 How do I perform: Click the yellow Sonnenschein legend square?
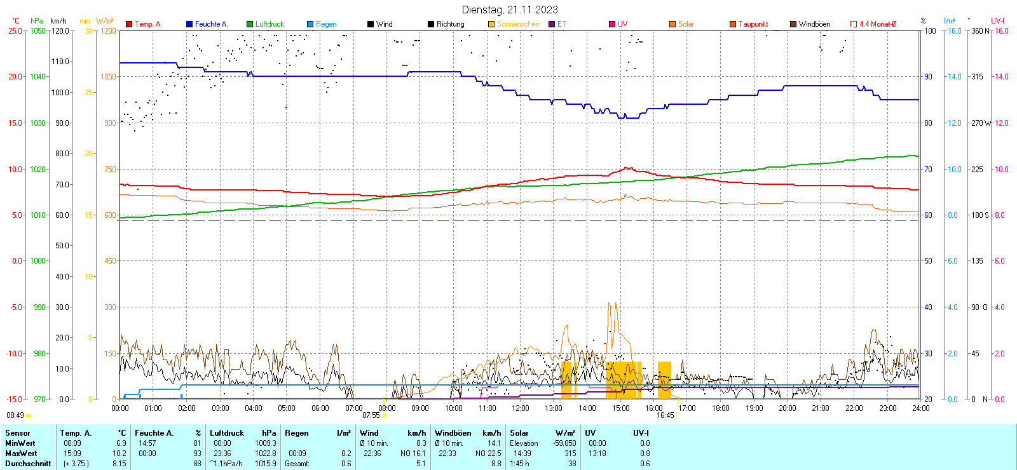point(491,24)
